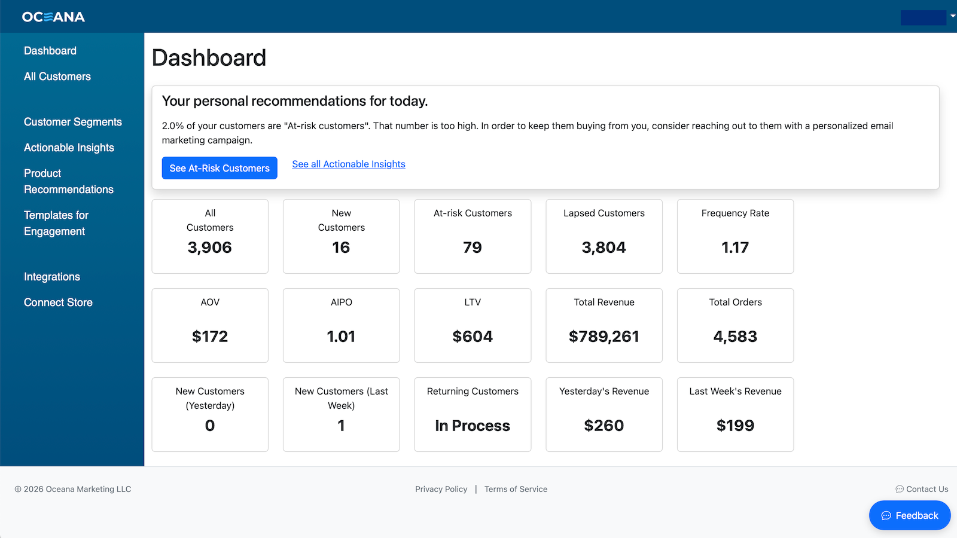This screenshot has width=957, height=538.
Task: Click Connect Store in the sidebar
Action: (58, 302)
